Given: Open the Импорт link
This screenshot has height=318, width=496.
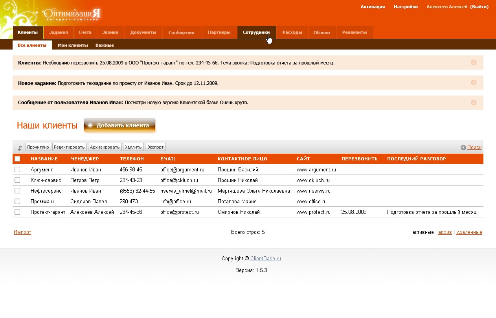Looking at the screenshot, I should (x=22, y=232).
